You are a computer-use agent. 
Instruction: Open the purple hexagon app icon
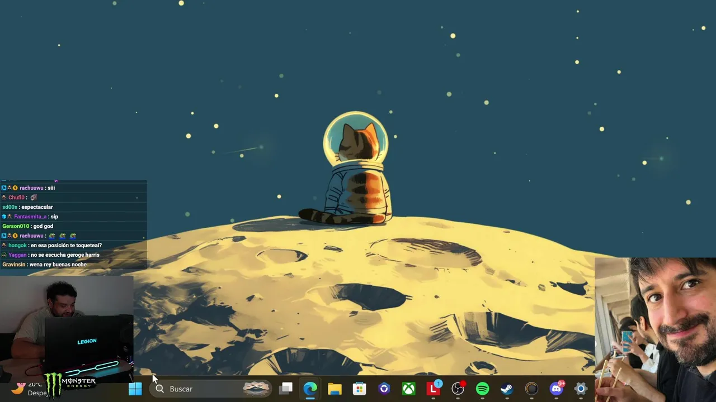tap(384, 389)
